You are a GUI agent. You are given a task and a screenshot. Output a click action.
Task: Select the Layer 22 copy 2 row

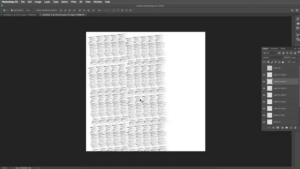280,108
